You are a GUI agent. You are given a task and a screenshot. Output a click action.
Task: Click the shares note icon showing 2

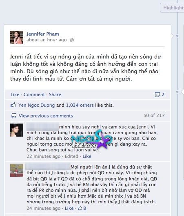[157, 94]
